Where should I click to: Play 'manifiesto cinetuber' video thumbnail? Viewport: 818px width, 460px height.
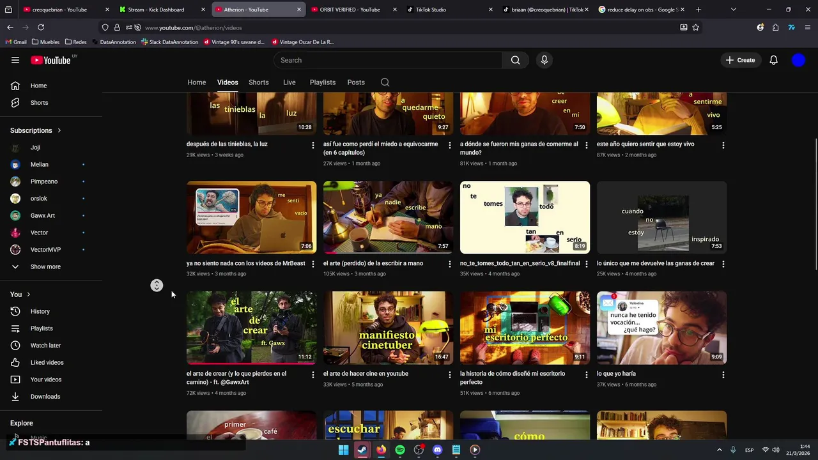pyautogui.click(x=388, y=328)
